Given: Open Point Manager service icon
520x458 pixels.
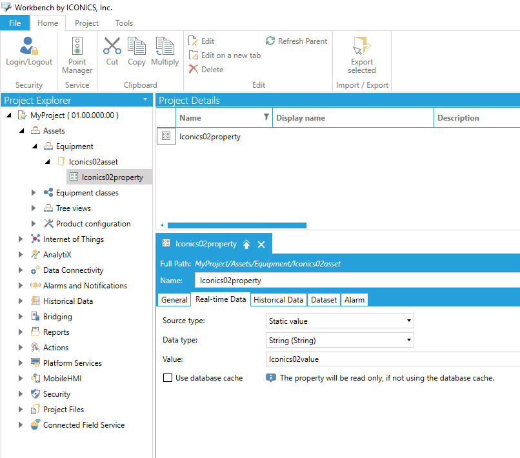Looking at the screenshot, I should [77, 46].
